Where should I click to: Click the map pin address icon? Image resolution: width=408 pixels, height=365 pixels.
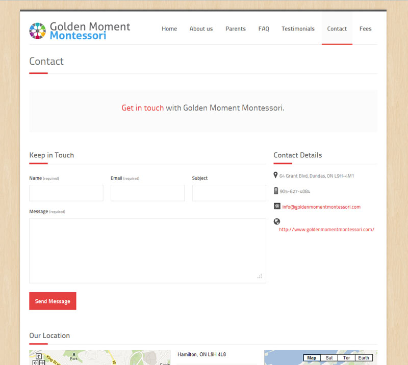(275, 175)
